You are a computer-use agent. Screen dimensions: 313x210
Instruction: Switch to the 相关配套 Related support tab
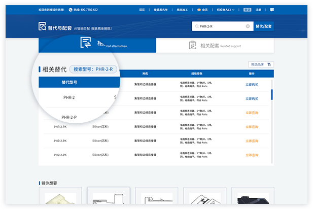pos(215,45)
